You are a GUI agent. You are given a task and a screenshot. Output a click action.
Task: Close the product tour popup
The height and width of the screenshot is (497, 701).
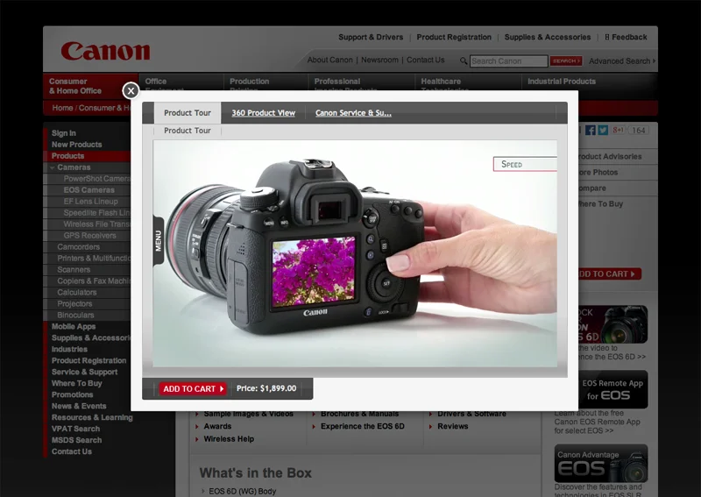tap(131, 91)
